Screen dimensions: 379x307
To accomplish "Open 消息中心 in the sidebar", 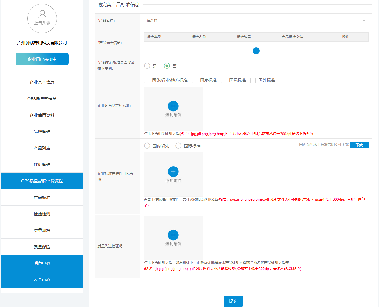I will tap(42, 263).
